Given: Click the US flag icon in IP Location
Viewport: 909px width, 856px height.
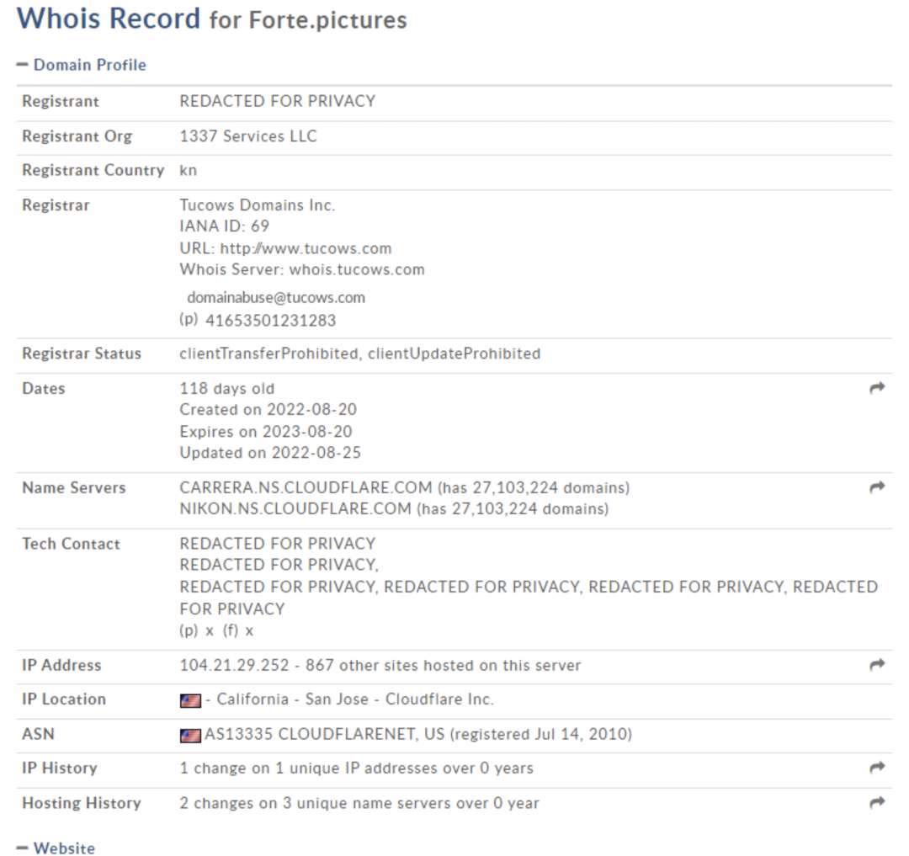Looking at the screenshot, I should pyautogui.click(x=190, y=700).
